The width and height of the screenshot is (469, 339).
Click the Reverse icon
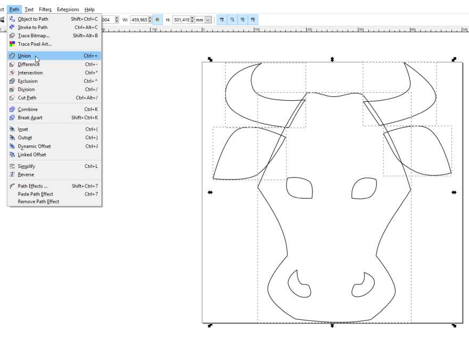coord(12,175)
